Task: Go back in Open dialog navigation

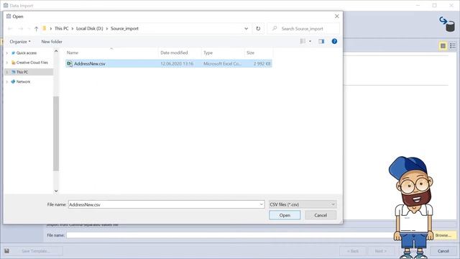Action: coord(10,29)
